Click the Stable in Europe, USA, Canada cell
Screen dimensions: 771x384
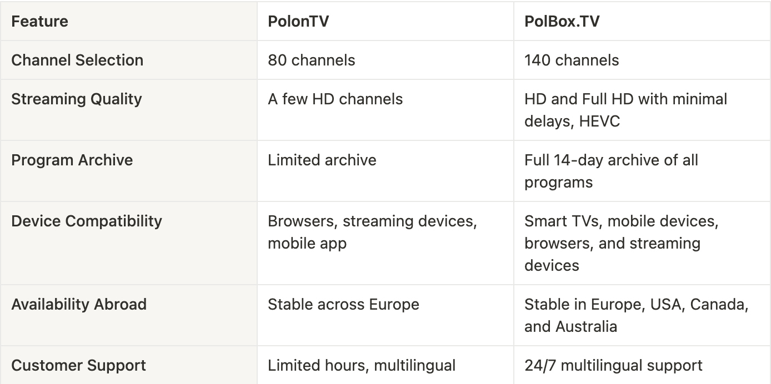(x=642, y=315)
